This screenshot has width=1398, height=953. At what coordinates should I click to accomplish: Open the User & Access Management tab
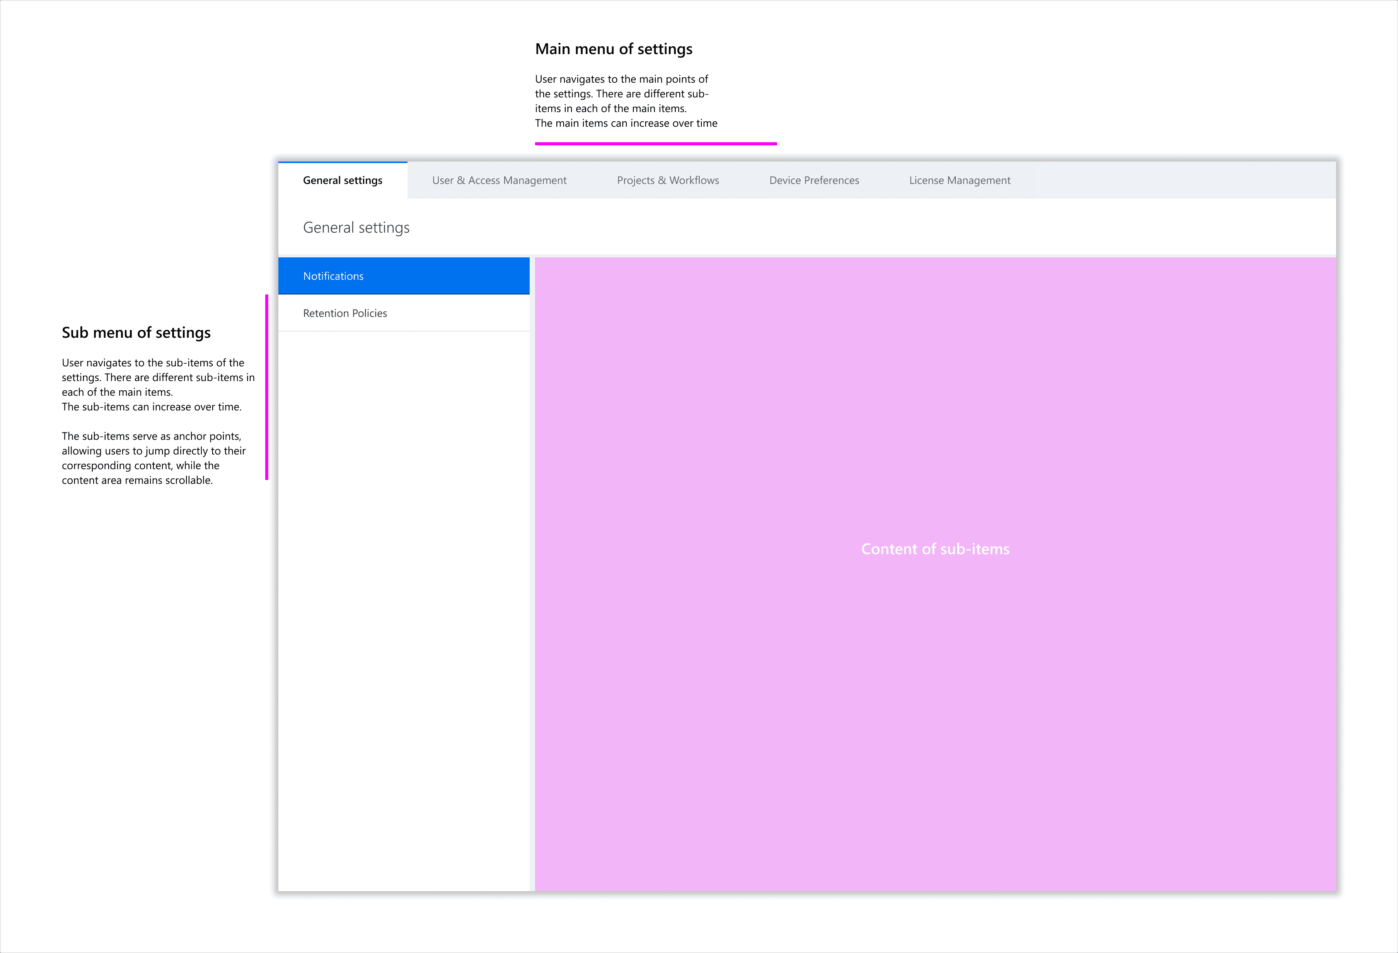[x=499, y=180]
